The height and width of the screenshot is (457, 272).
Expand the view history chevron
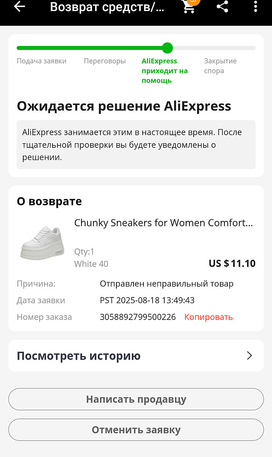249,356
